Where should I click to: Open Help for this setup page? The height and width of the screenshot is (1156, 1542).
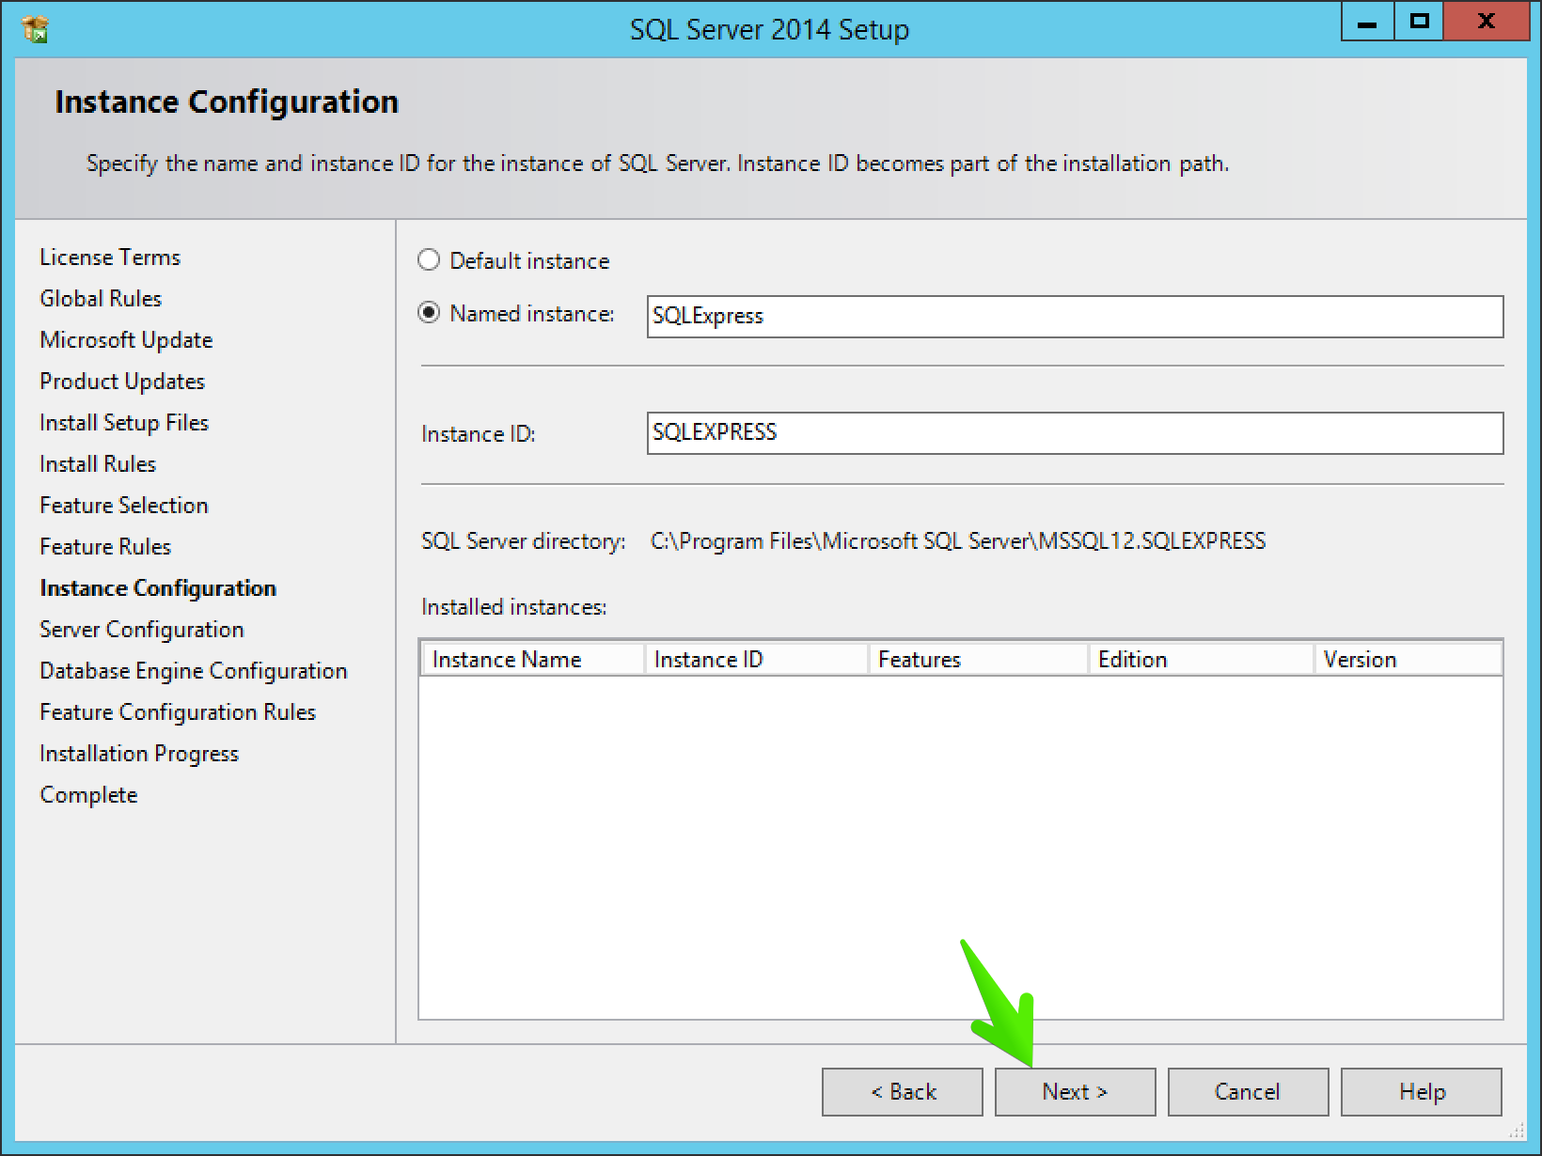[1422, 1092]
